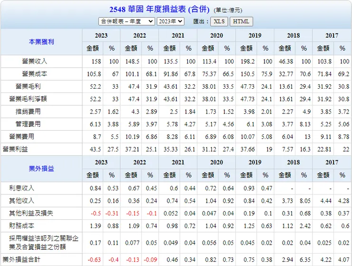This screenshot has height=266, width=352.
Task: Click 2023 業外損益合計 amount -0.63
Action: [94, 260]
